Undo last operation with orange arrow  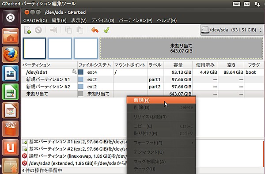pos(95,30)
